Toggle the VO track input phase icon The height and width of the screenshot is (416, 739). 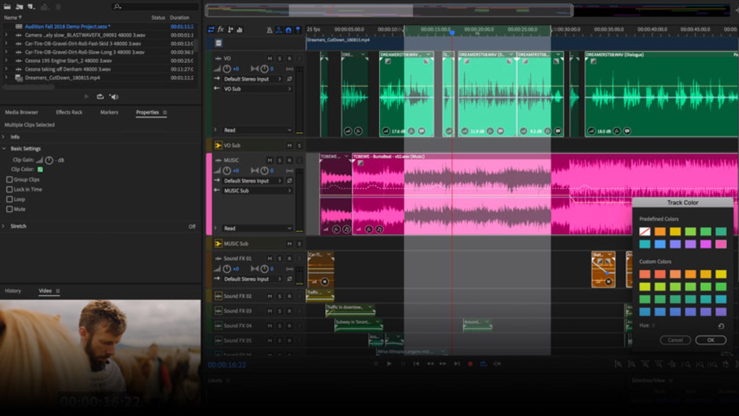(x=290, y=79)
